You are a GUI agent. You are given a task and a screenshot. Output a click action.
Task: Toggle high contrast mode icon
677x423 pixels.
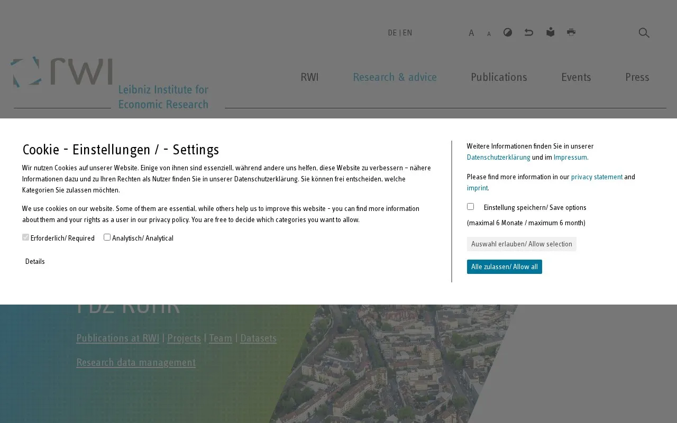point(508,33)
